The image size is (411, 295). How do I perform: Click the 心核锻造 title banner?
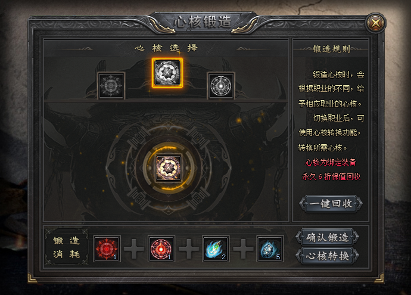pyautogui.click(x=203, y=22)
